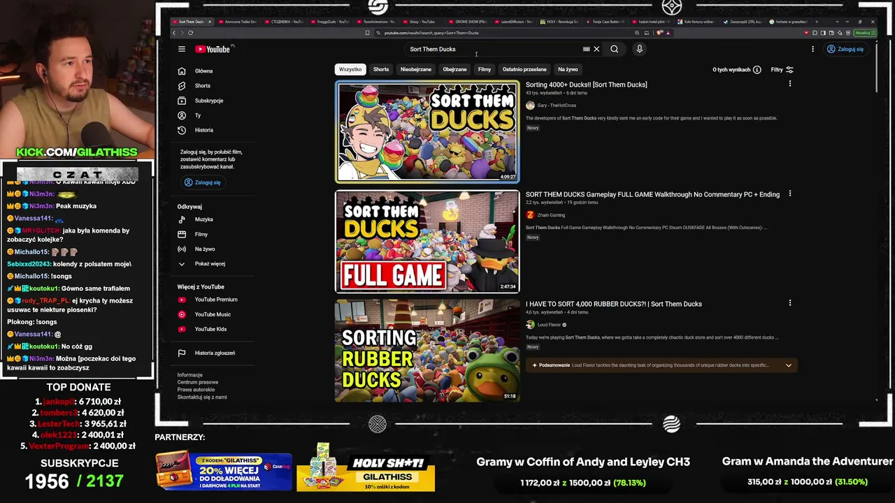Open video title 'Sorting 4000+ Ducks!! [Sort Them Ducks]'
Image resolution: width=895 pixels, height=503 pixels.
[x=587, y=85]
